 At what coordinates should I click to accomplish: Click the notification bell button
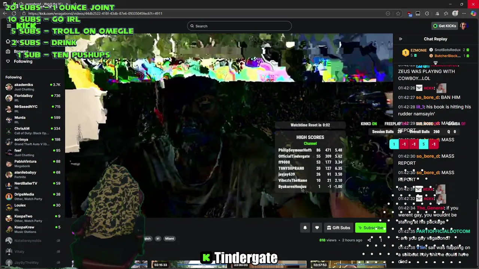[305, 228]
